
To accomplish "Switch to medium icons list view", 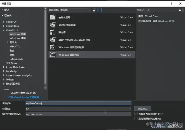I will tap(99, 10).
